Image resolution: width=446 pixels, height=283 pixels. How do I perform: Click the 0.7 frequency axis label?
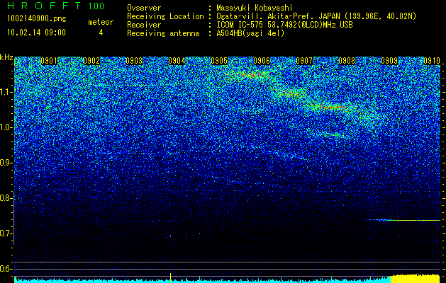[x=6, y=233]
